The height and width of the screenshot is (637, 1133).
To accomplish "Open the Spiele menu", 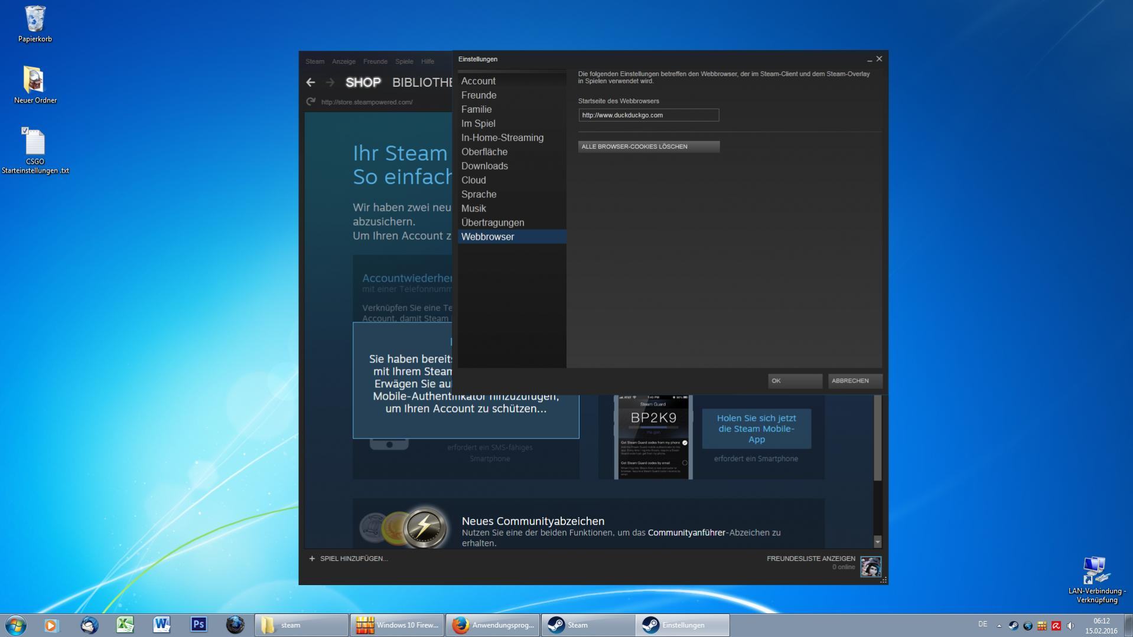I will (x=404, y=61).
